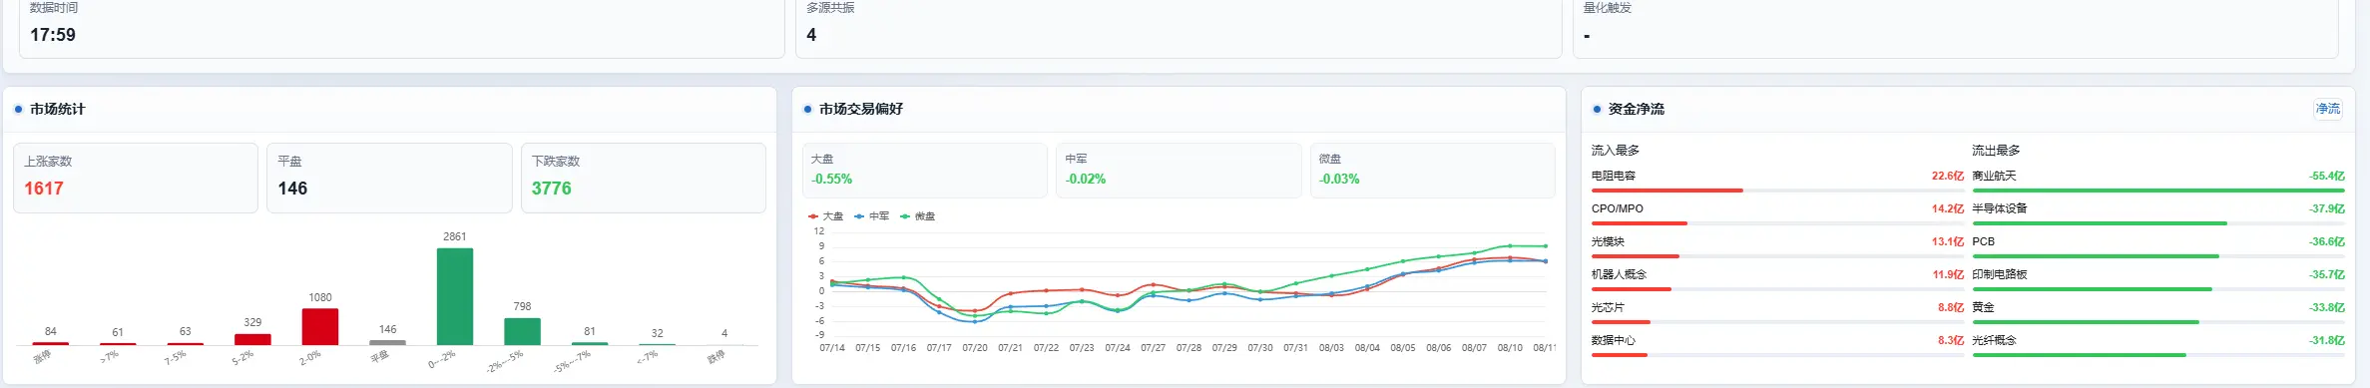This screenshot has height=388, width=2370.
Task: Click the green progress bar under 光纤概念
Action: click(x=2079, y=354)
